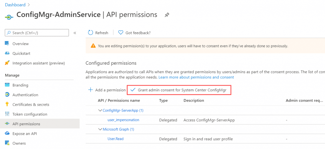Click the Token configuration bars icon

pos(7,114)
